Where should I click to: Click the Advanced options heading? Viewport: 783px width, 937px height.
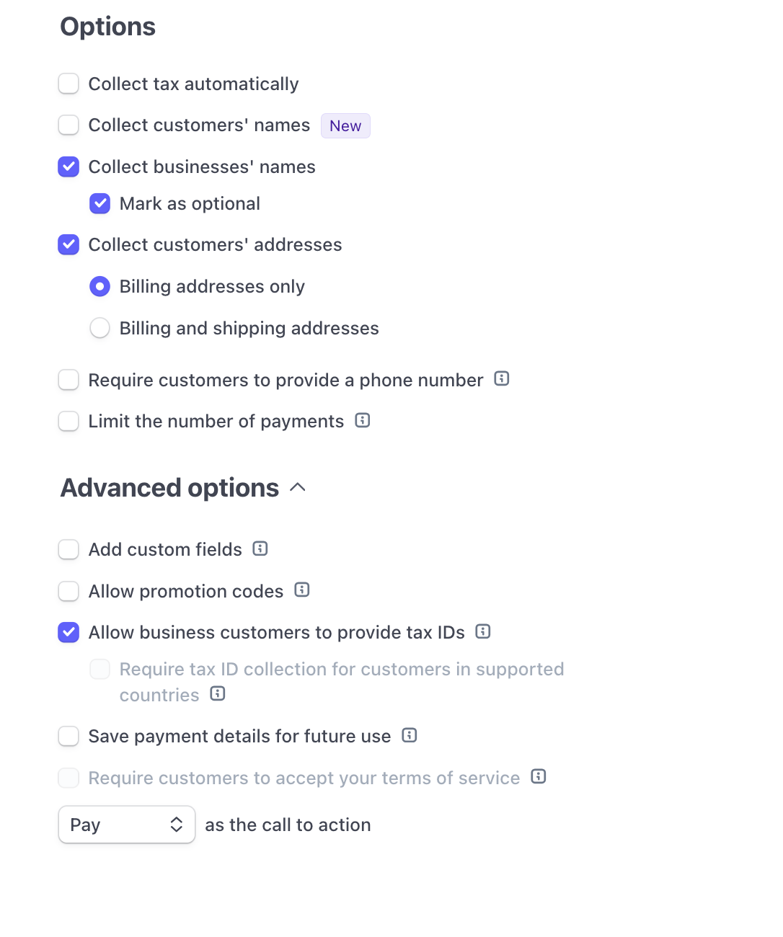pos(169,488)
